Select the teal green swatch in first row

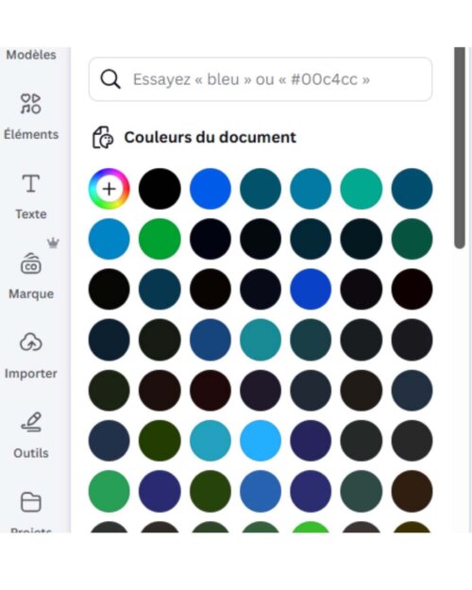pos(361,189)
